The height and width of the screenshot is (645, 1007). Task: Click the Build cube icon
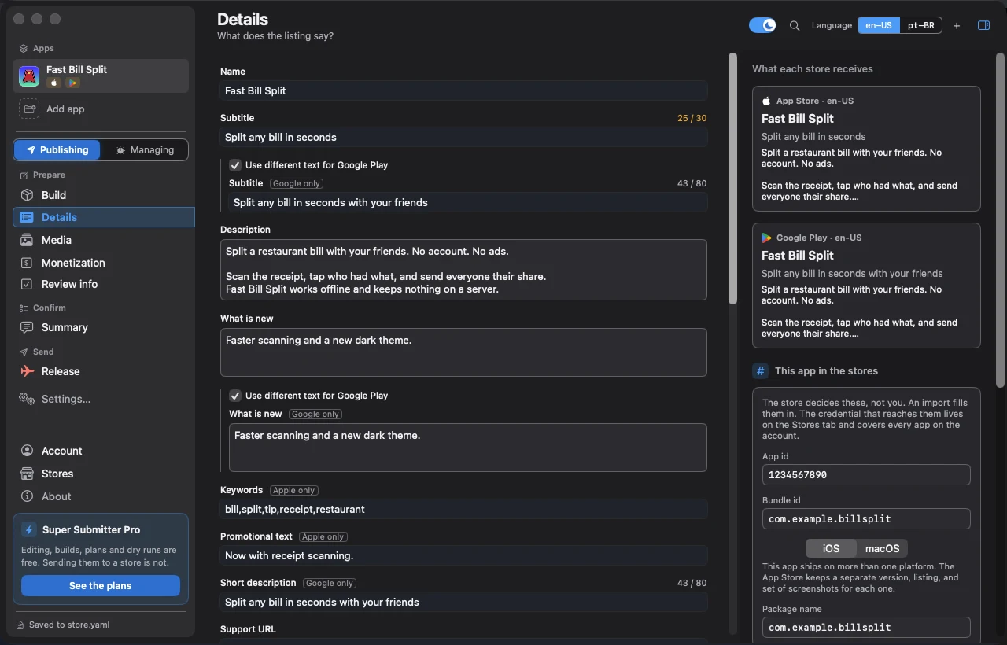27,195
